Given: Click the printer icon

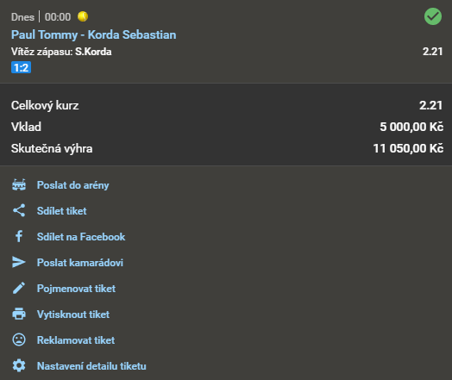Looking at the screenshot, I should click(x=19, y=314).
